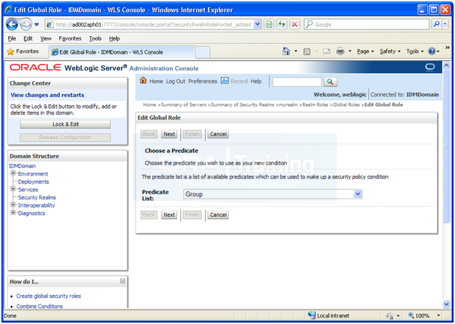
Task: Expand the Environment tree node
Action: coord(13,174)
